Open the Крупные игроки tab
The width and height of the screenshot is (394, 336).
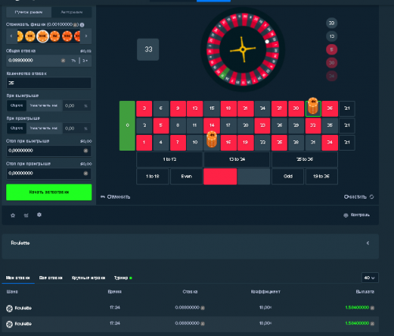[88, 278]
